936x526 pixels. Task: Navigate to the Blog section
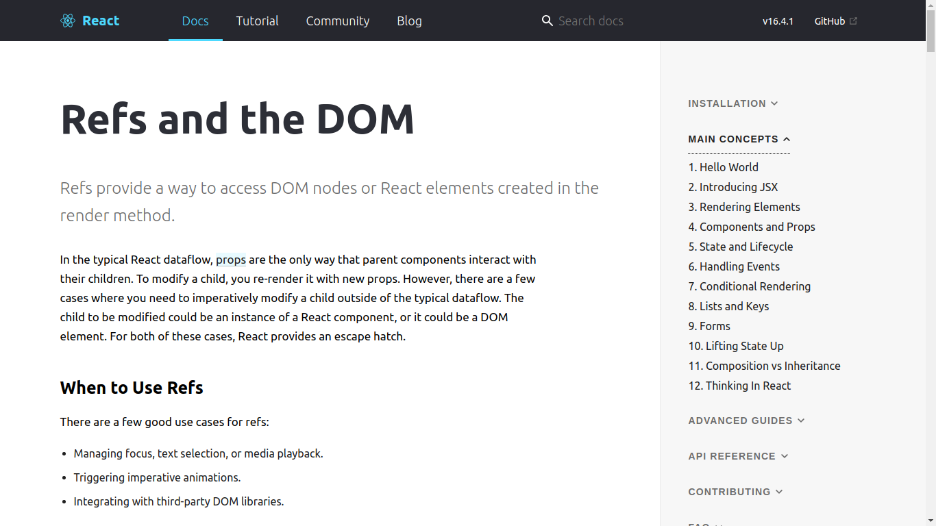(409, 21)
